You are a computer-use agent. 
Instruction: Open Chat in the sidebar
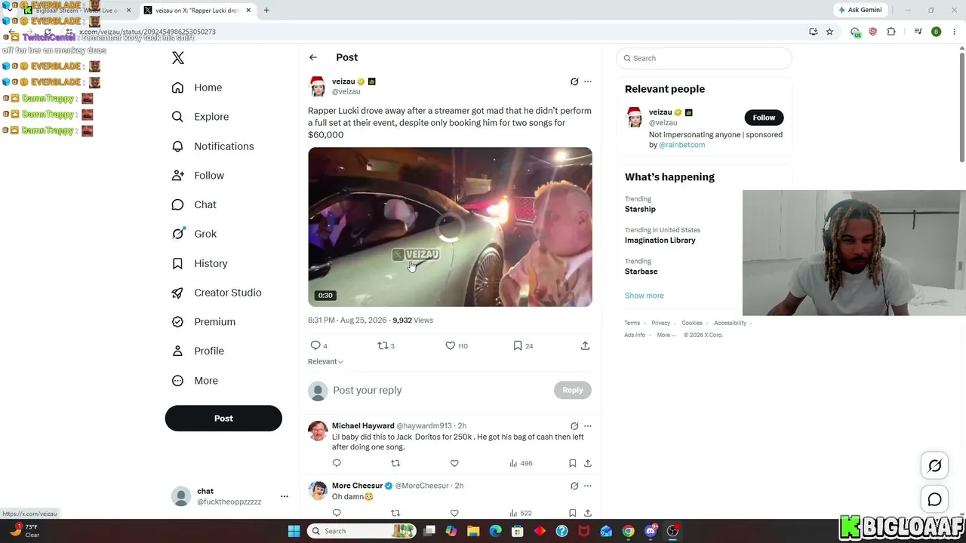(x=194, y=204)
